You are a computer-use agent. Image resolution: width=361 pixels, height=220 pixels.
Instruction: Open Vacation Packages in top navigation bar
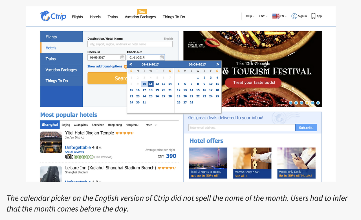(140, 17)
